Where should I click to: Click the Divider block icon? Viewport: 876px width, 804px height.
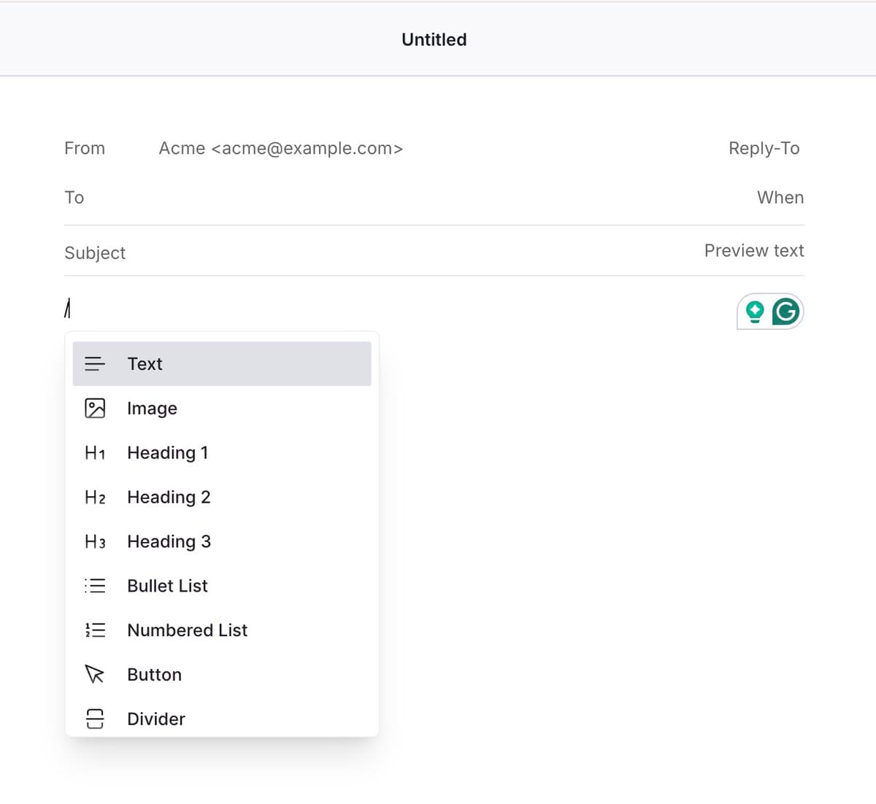pos(95,719)
